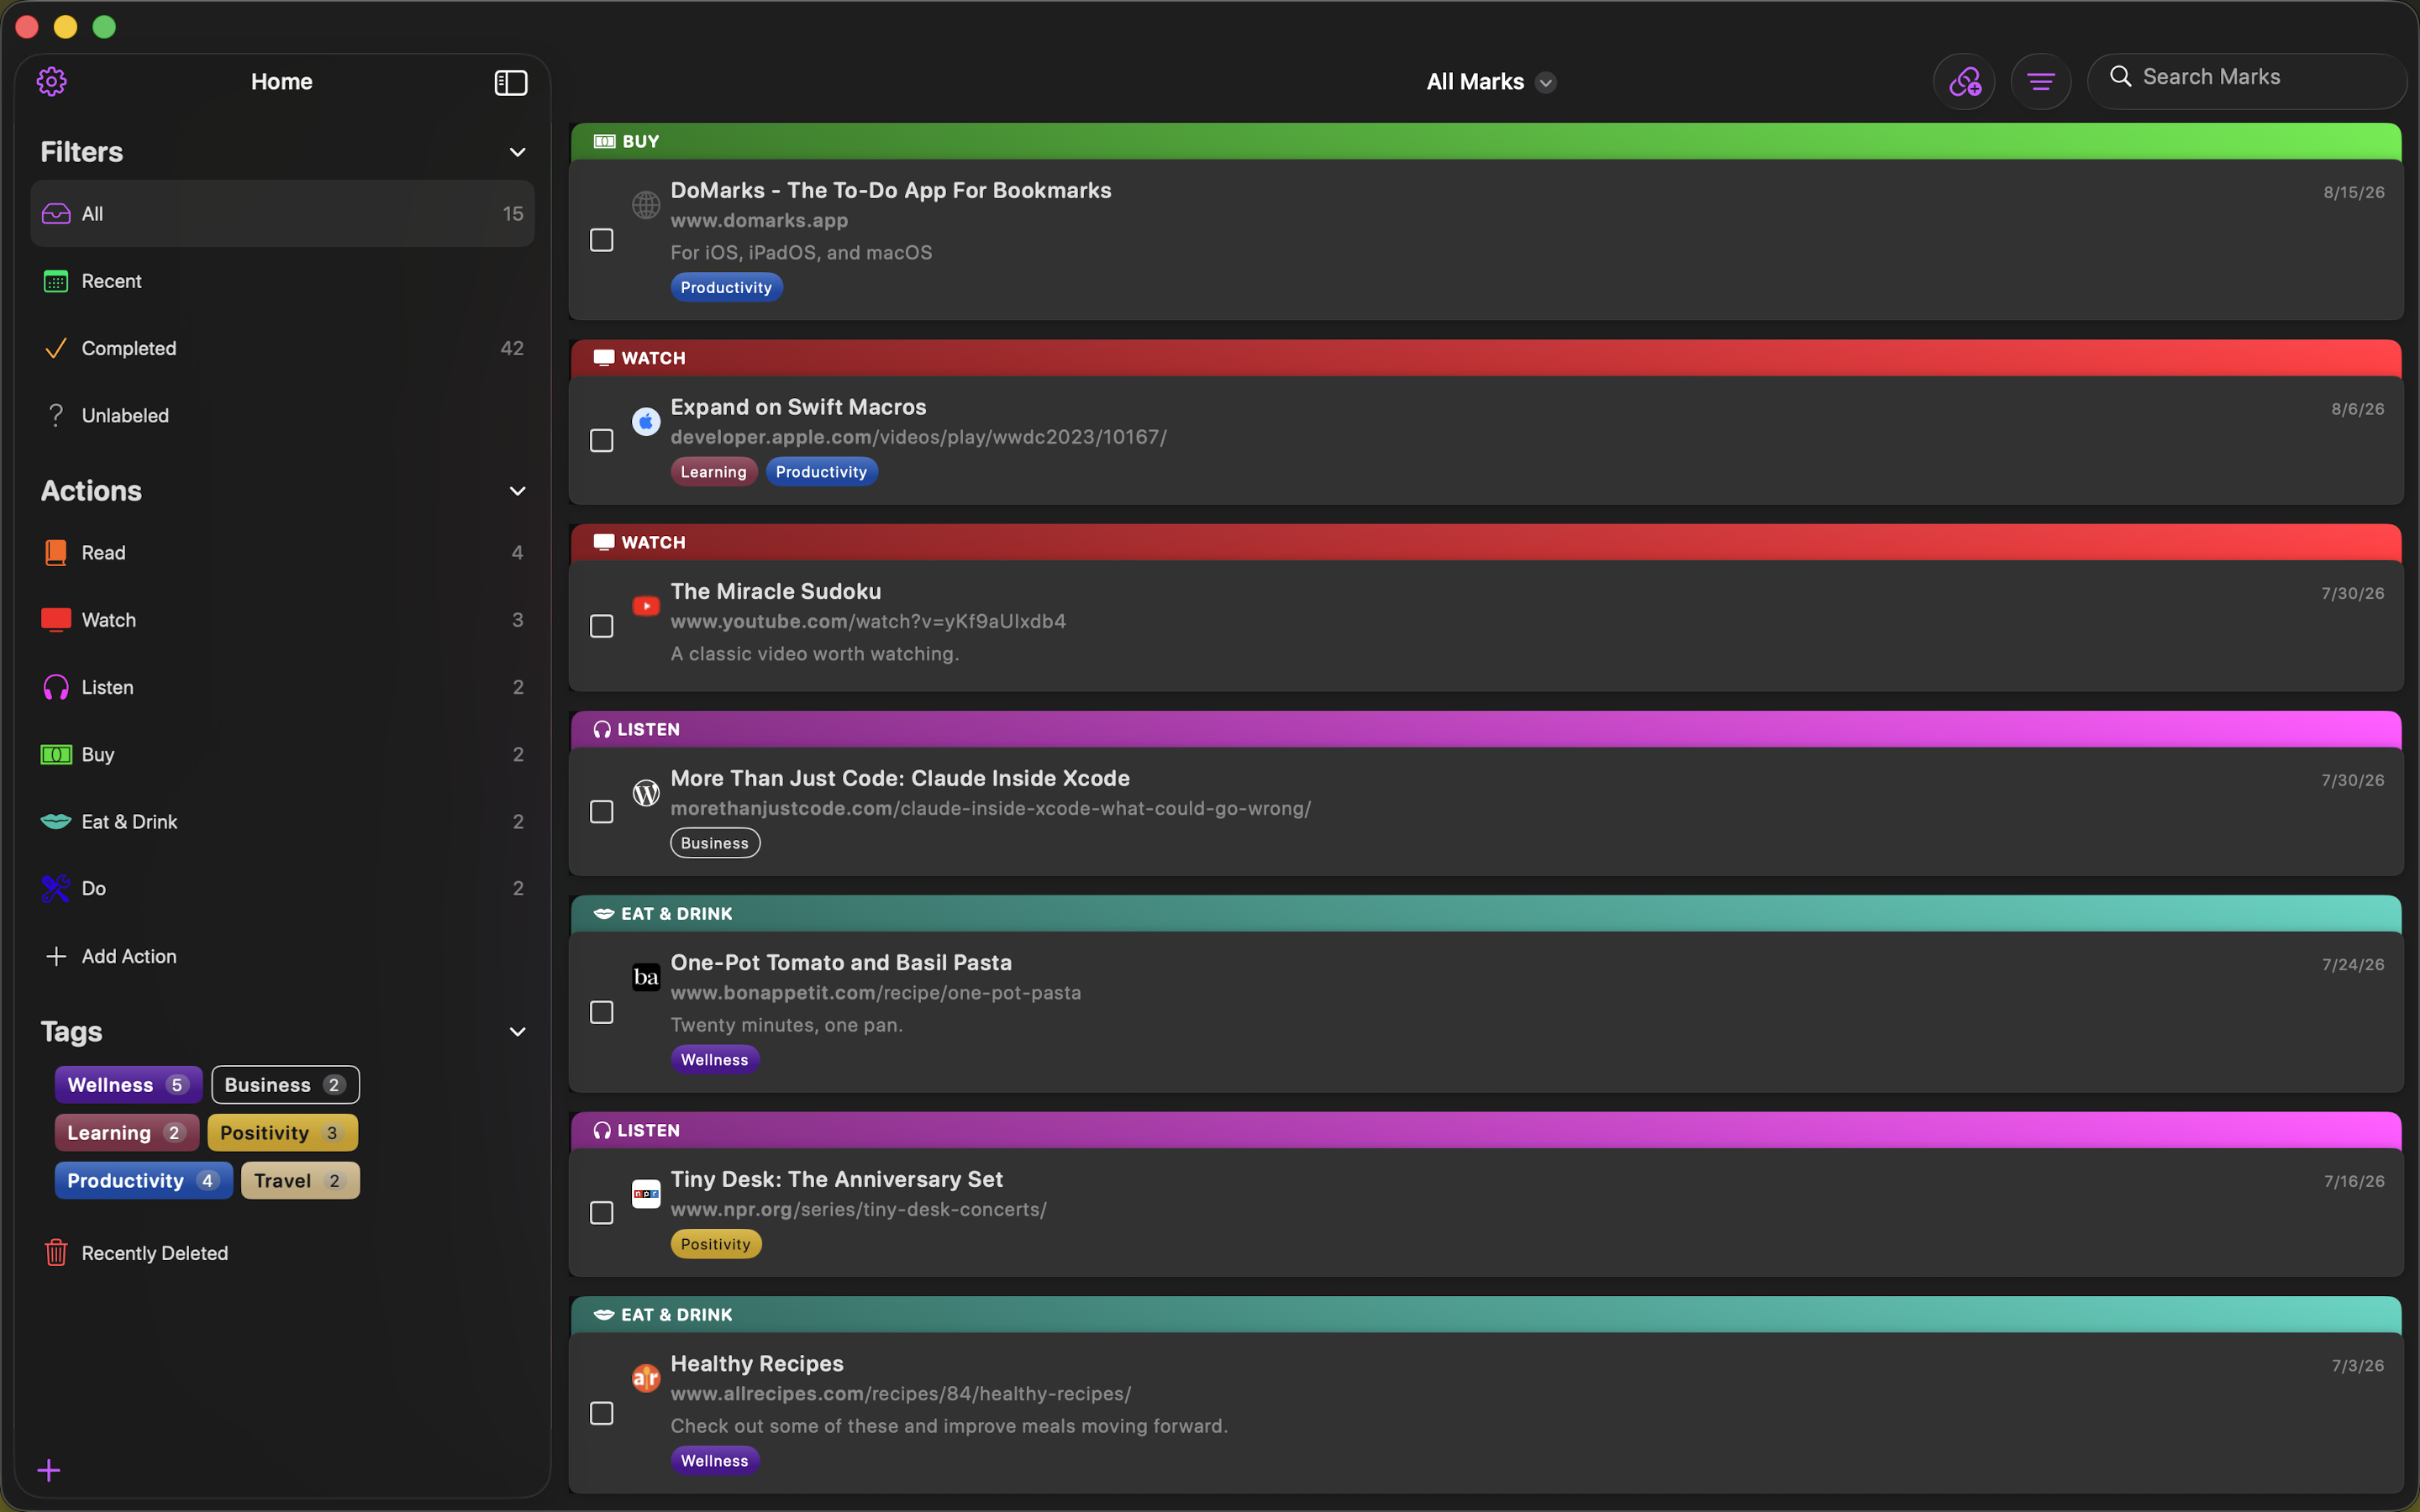2420x1512 pixels.
Task: Select the Business tag in sidebar
Action: tap(285, 1085)
